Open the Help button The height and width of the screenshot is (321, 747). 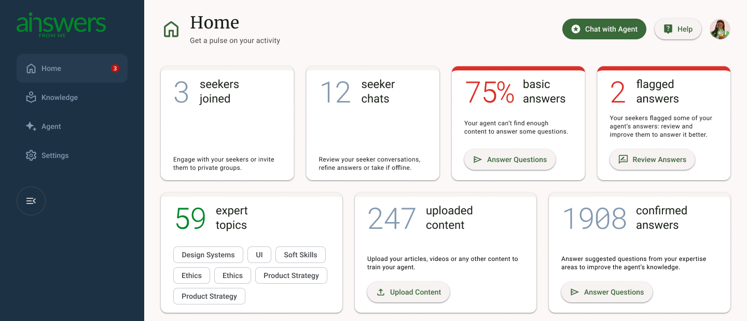678,29
